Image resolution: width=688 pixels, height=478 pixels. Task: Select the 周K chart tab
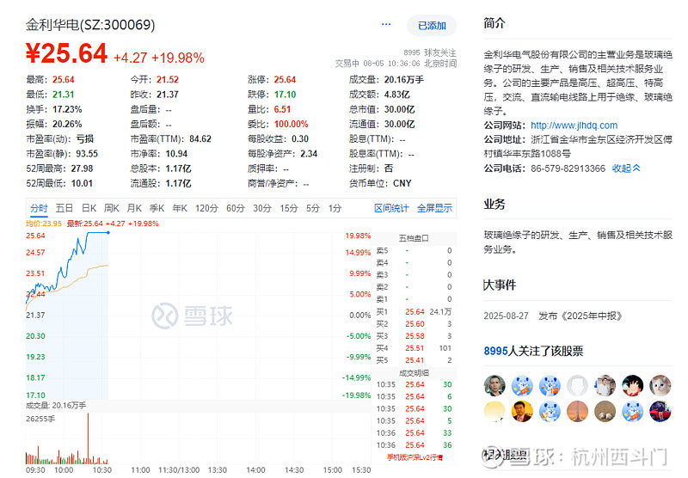[112, 208]
